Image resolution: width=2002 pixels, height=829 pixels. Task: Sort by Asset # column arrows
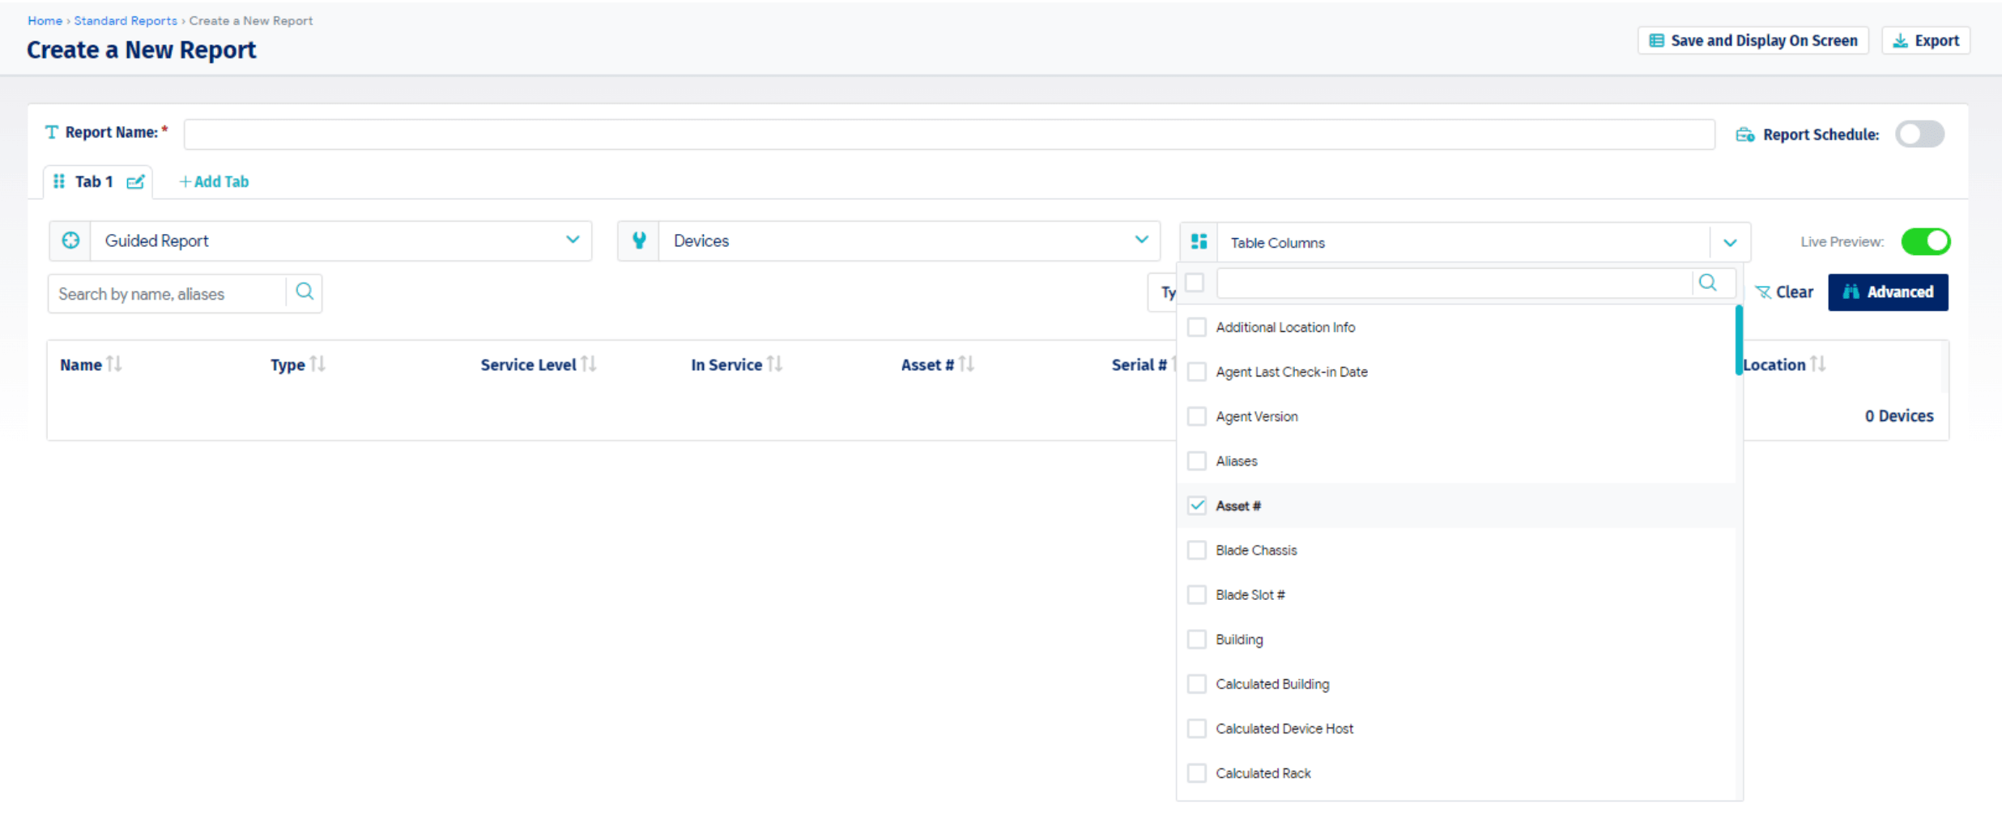pyautogui.click(x=966, y=364)
